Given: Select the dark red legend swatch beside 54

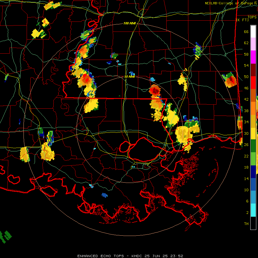Looking at the screenshot, I should point(253,70).
